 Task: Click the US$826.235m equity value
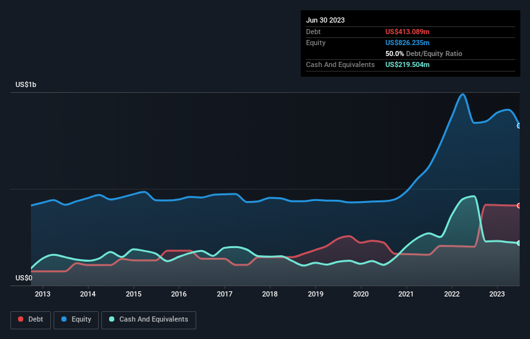coord(407,43)
